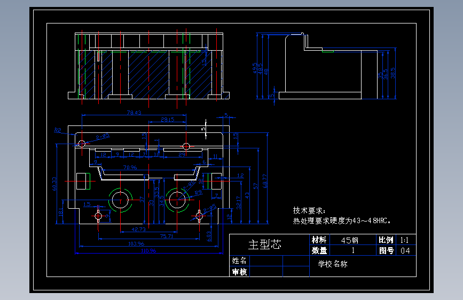Click the 图号 label in title block
This screenshot has width=463, height=300.
pos(387,251)
